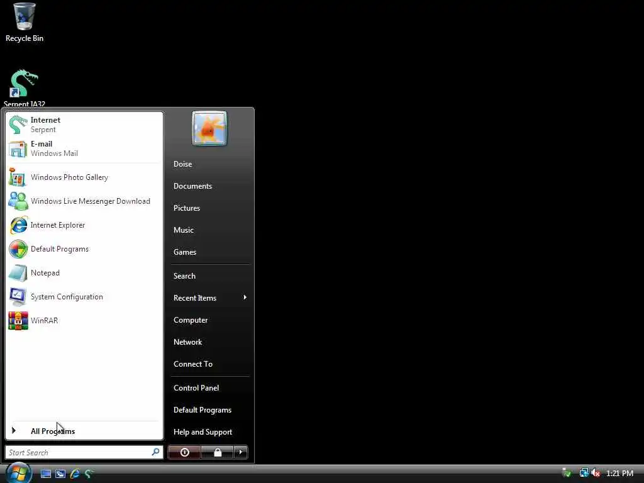Click the lock button in Start menu

click(217, 452)
